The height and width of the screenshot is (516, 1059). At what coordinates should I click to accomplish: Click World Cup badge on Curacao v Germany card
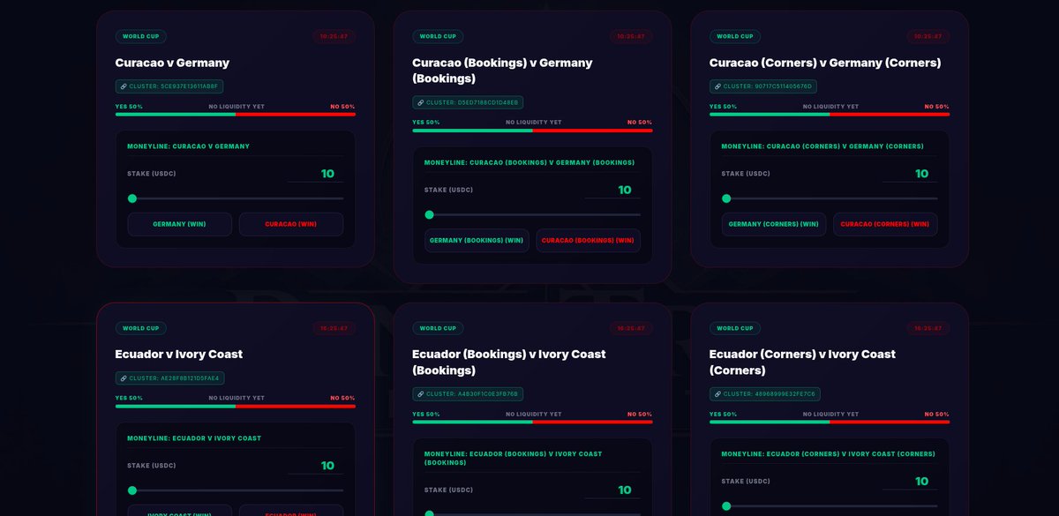tap(141, 36)
